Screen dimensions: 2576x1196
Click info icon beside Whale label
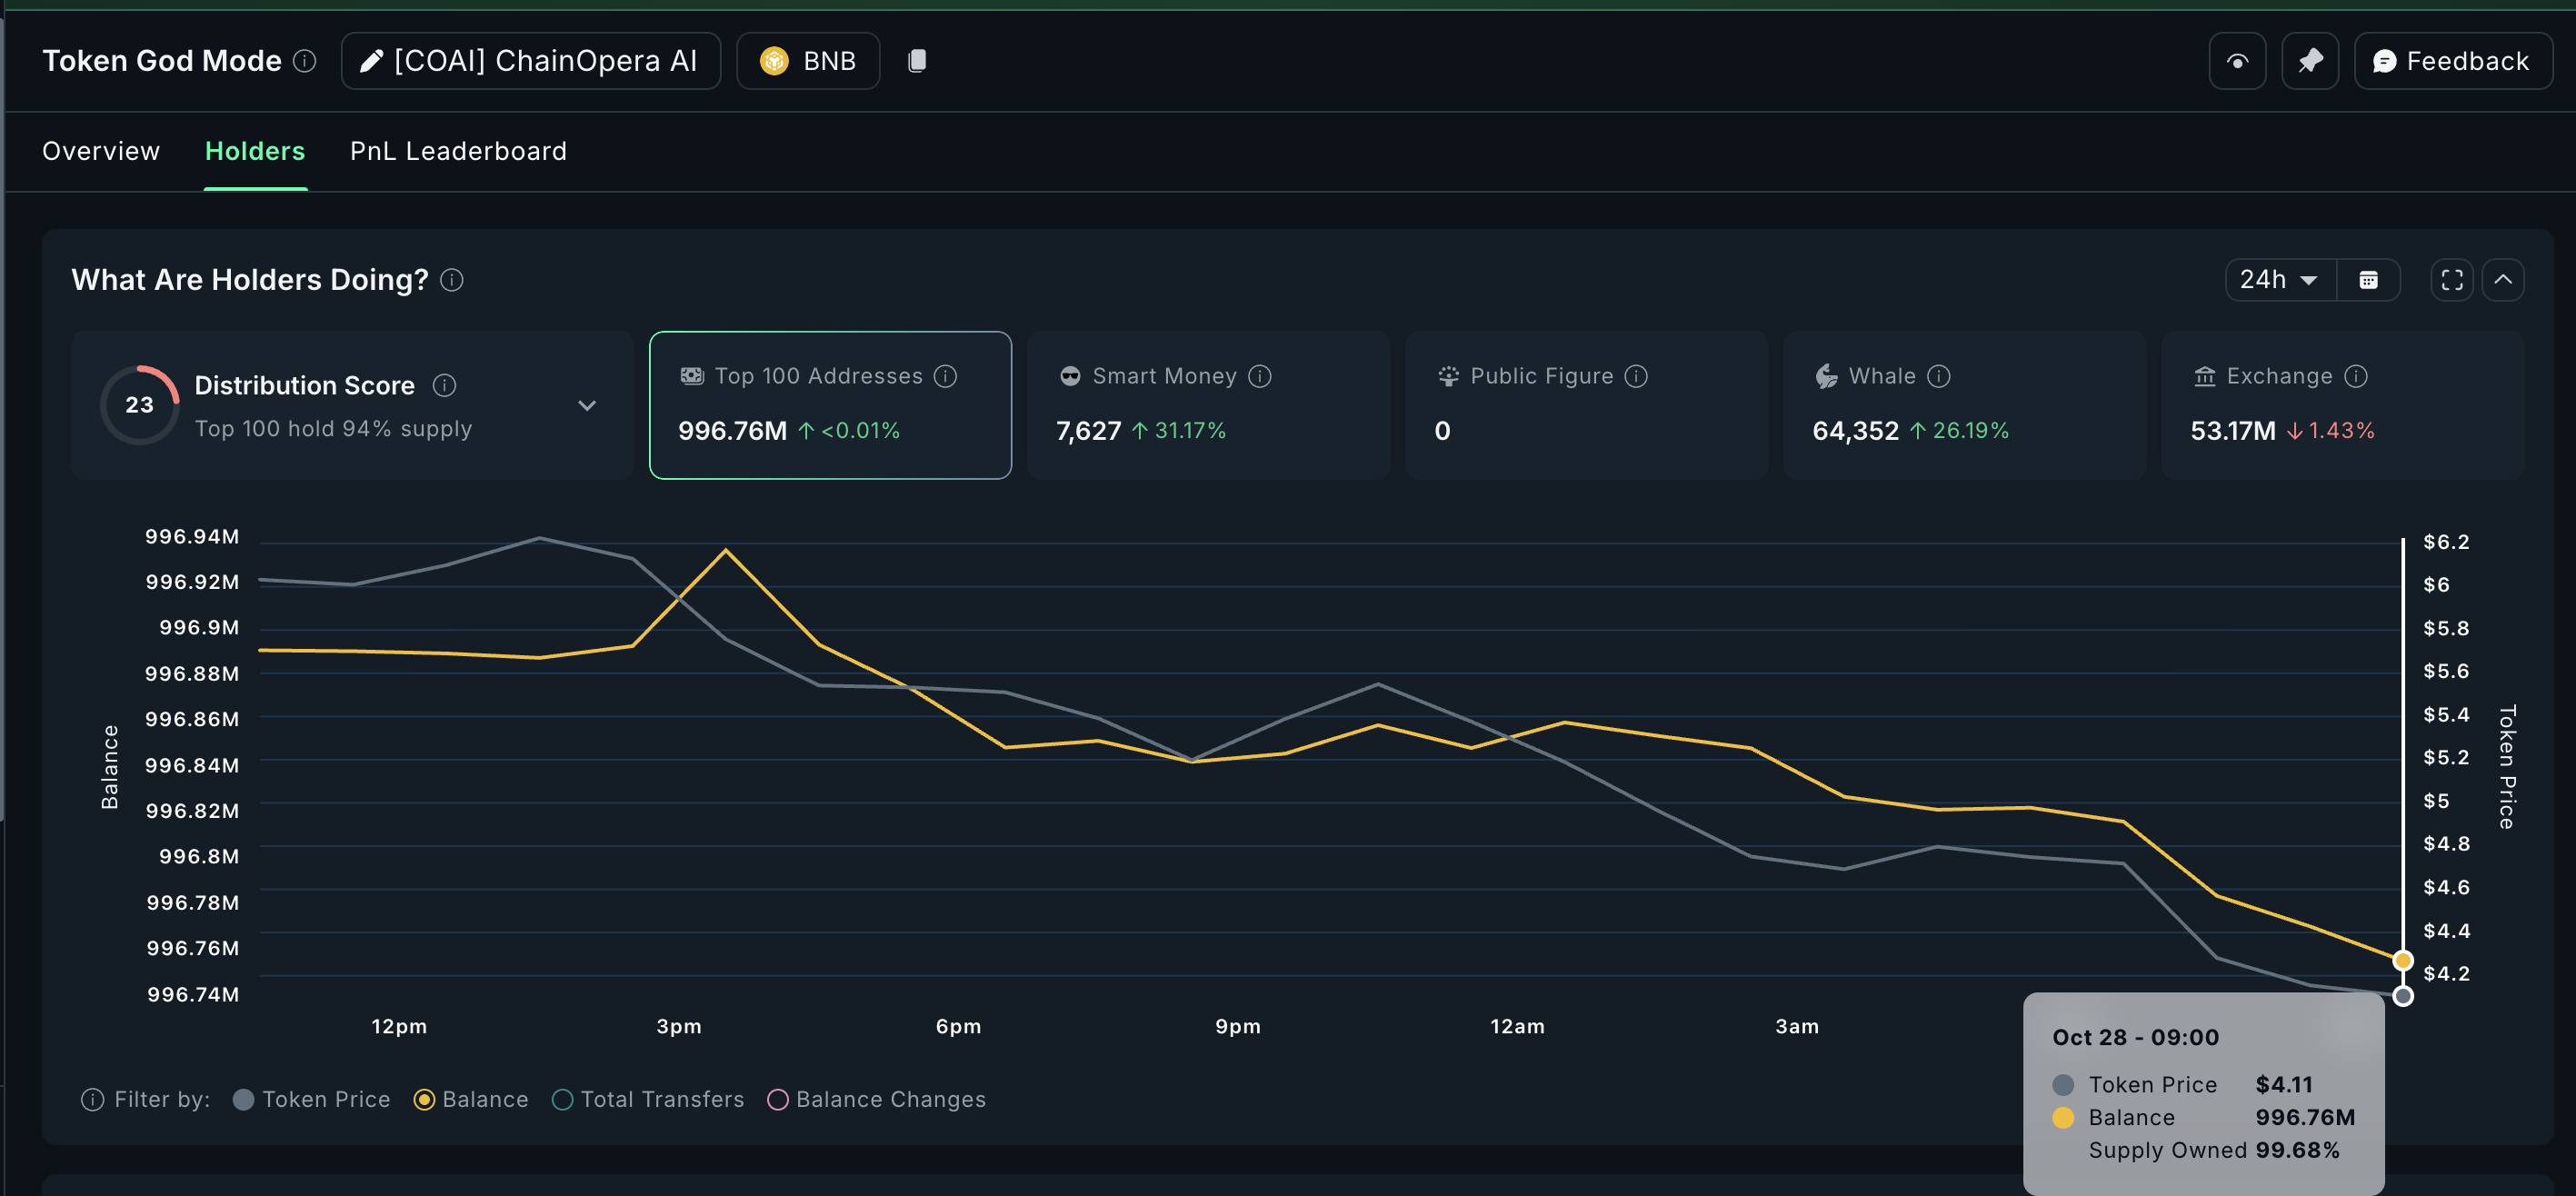pyautogui.click(x=1938, y=376)
